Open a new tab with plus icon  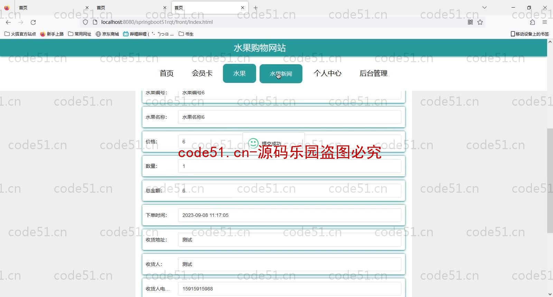pos(255,8)
